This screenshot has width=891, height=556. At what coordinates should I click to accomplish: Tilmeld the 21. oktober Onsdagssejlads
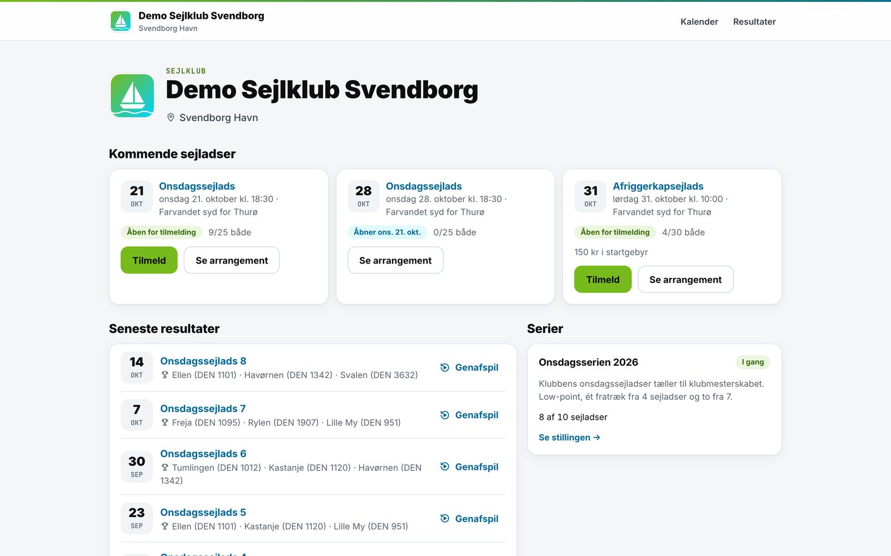(149, 260)
